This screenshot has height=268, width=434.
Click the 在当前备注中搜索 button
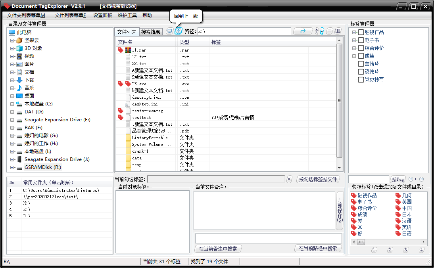click(x=218, y=249)
